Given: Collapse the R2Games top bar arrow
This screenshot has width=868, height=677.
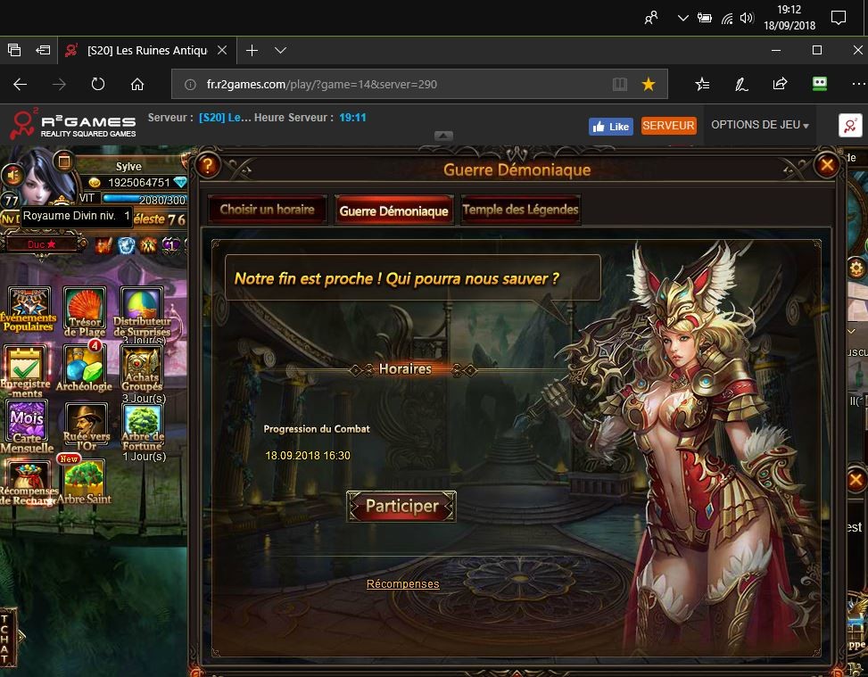Looking at the screenshot, I should [443, 136].
